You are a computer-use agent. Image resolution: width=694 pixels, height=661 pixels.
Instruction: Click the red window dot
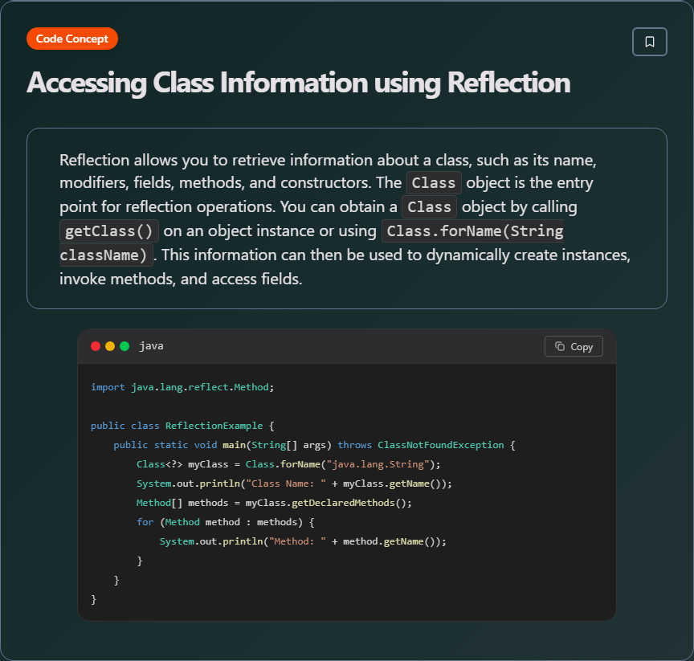(96, 346)
